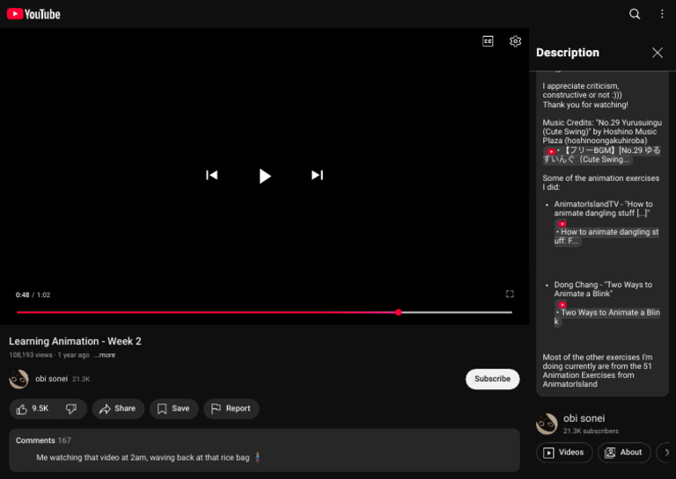Open 'Two Ways to Animate a Blink' link
The image size is (676, 479).
[x=606, y=313]
